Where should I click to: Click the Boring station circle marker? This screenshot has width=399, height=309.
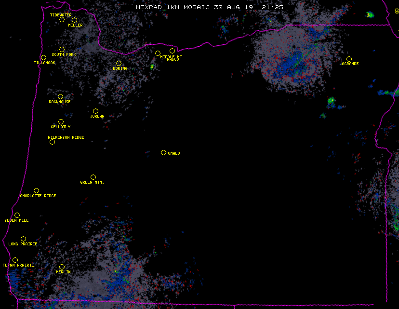pos(119,63)
